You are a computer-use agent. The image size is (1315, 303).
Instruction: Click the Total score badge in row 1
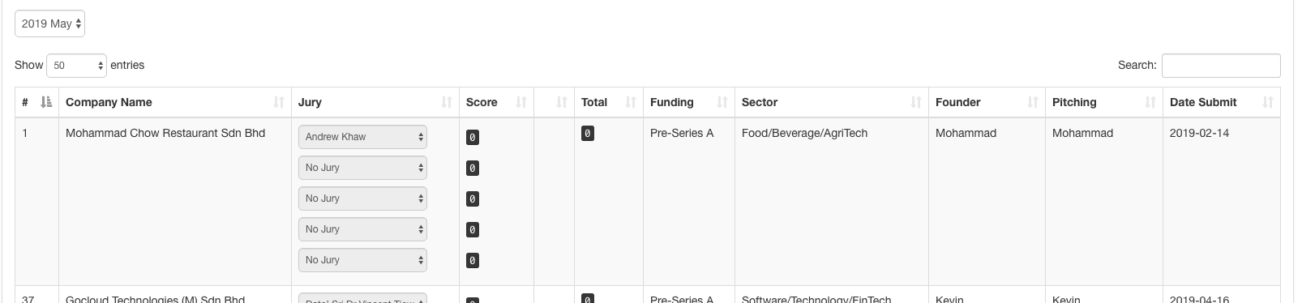pos(588,133)
